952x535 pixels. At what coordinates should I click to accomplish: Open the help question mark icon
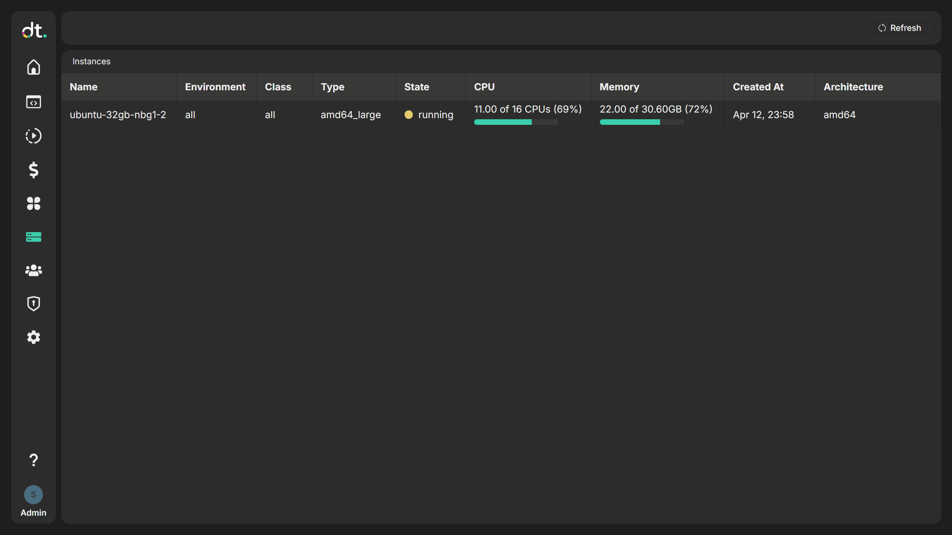[33, 460]
